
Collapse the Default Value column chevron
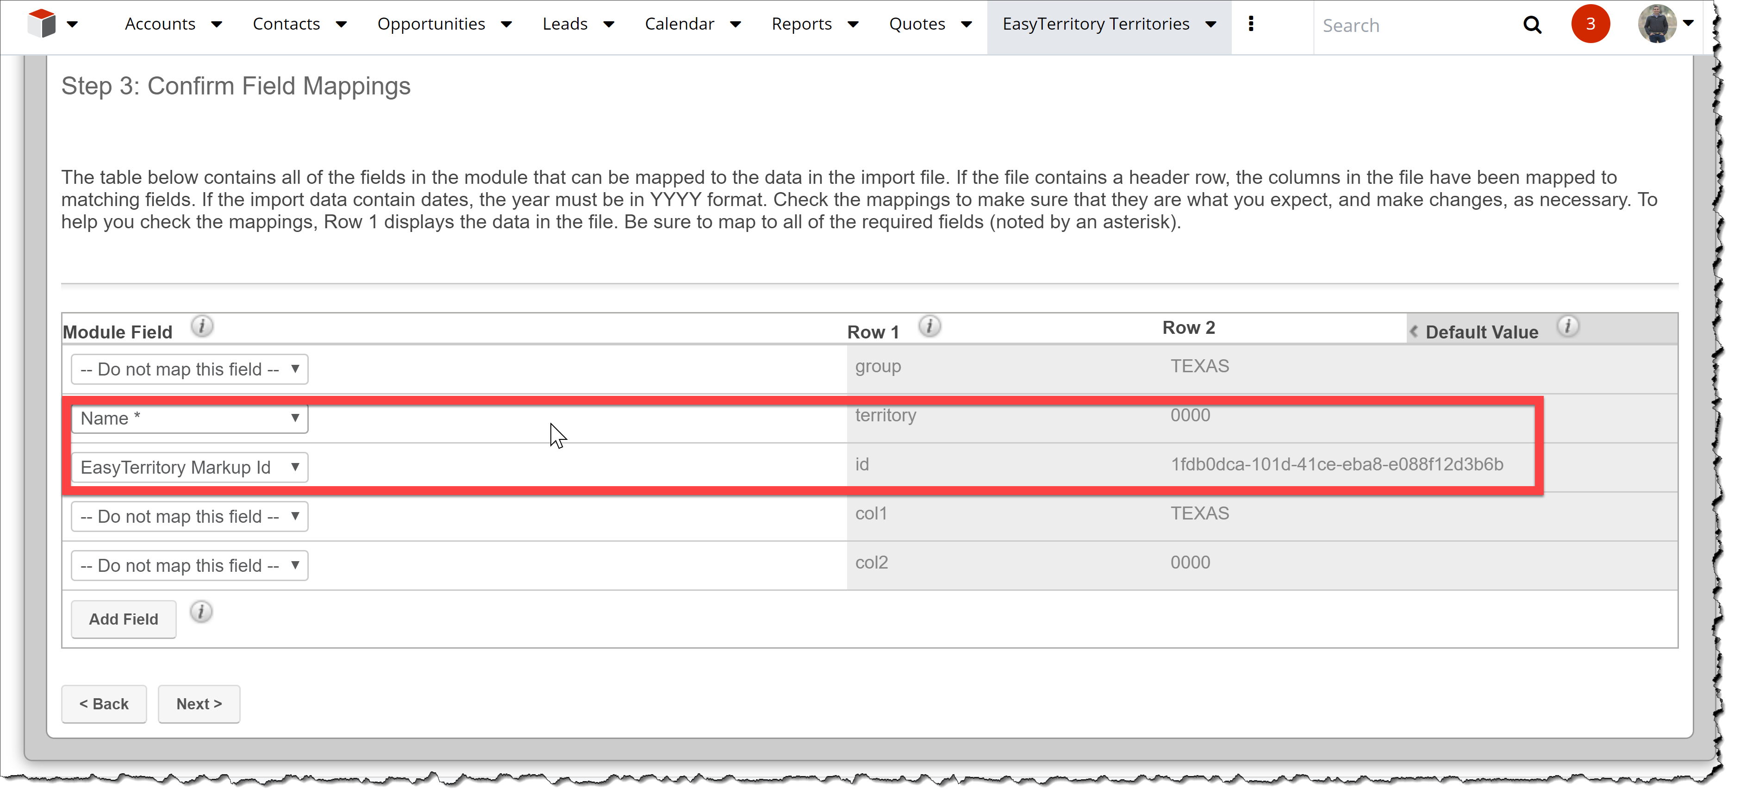pos(1413,332)
